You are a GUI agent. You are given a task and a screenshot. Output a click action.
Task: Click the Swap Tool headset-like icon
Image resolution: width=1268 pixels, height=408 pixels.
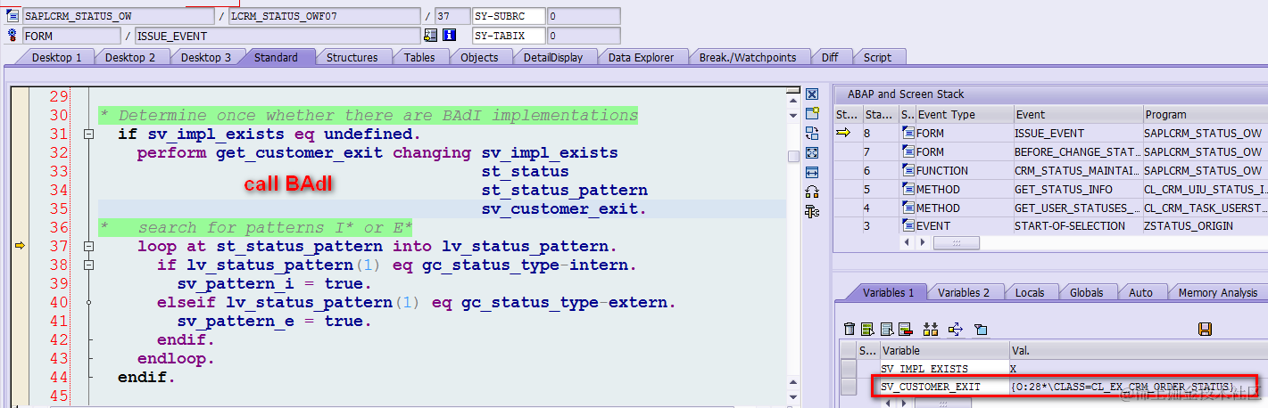click(x=812, y=192)
